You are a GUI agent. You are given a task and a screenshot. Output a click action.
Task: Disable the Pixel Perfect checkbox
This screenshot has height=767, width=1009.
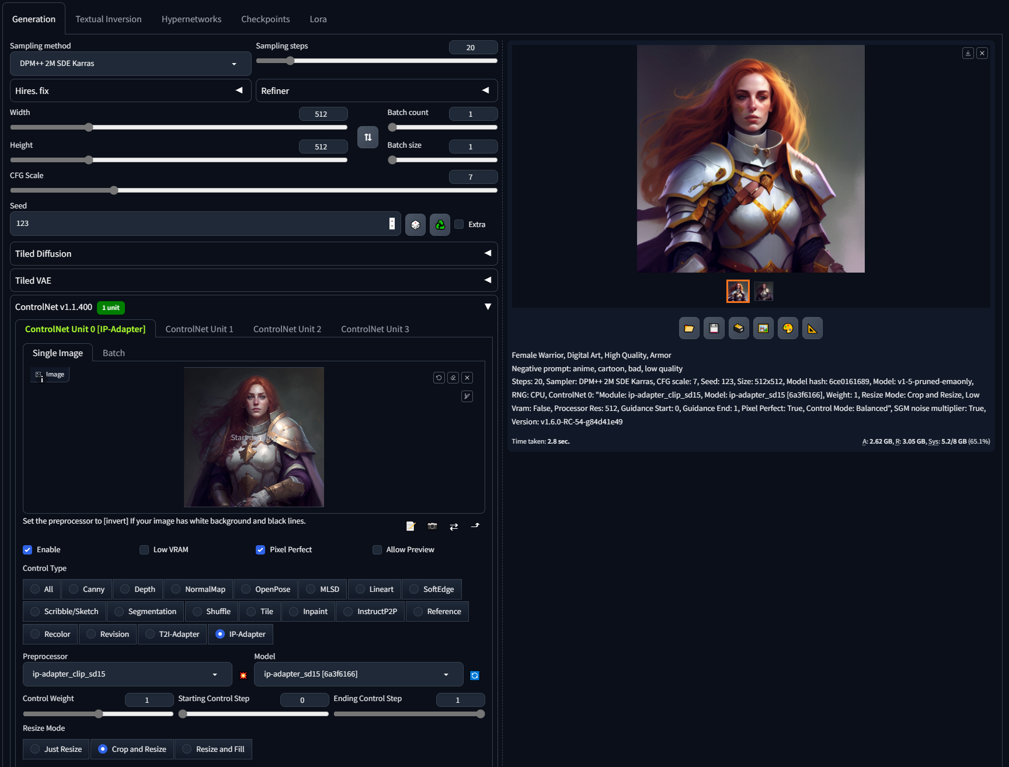tap(260, 549)
